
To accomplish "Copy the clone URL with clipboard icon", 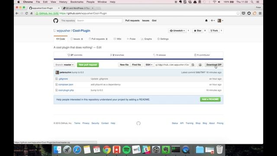I will (193, 65).
